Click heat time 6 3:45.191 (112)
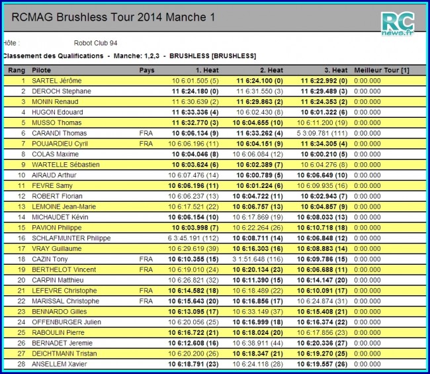Screen dimensions: 430x374 (193, 238)
